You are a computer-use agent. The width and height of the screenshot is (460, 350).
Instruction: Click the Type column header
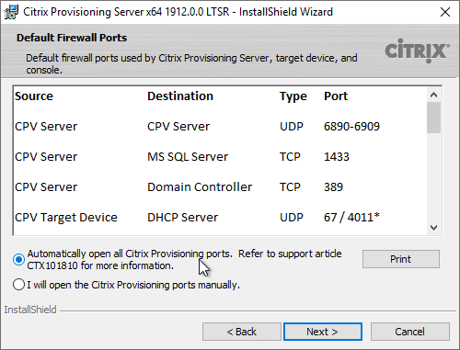(293, 96)
